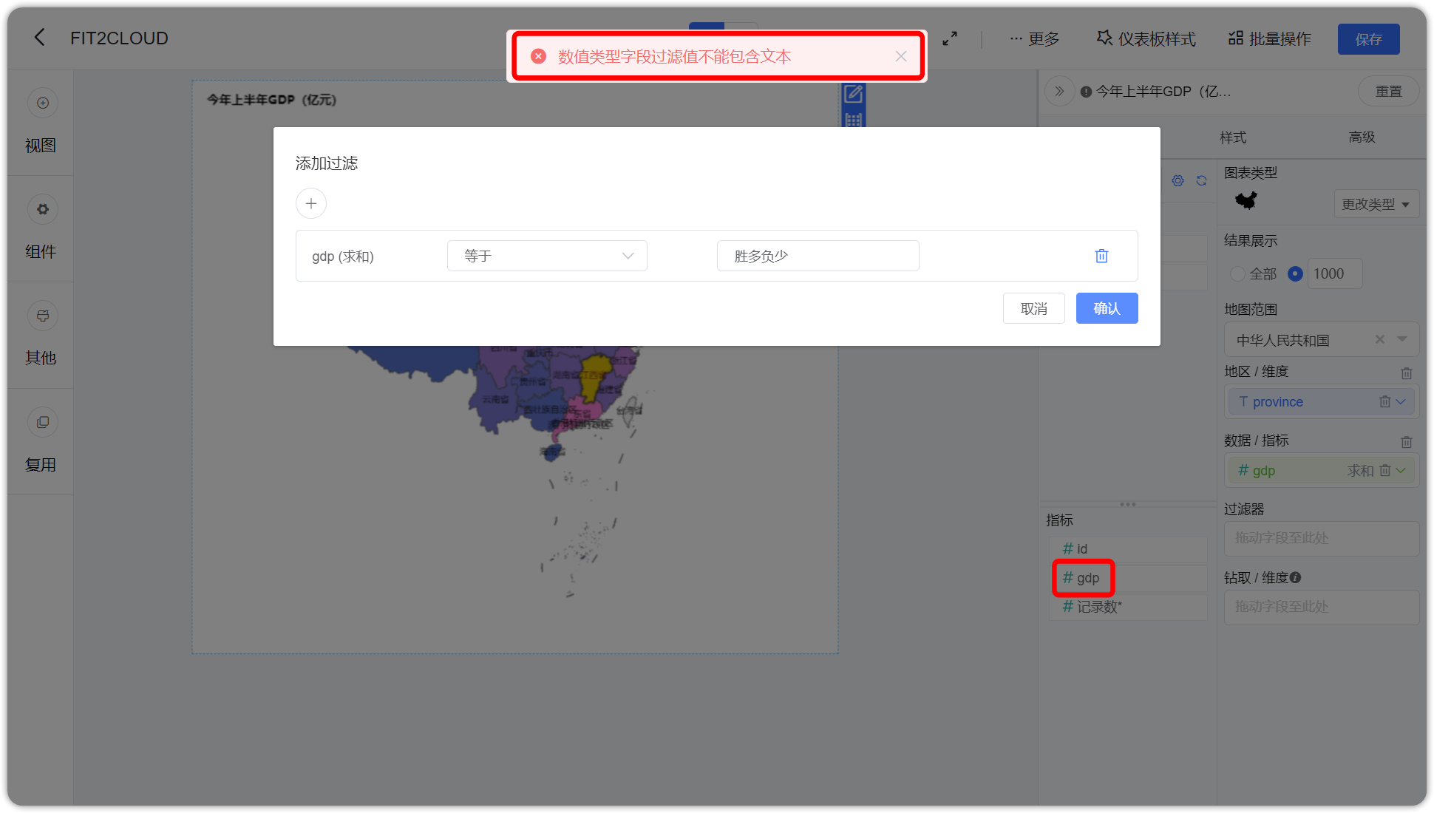Click 确认 to confirm the filter
This screenshot has height=813, width=1434.
1107,308
